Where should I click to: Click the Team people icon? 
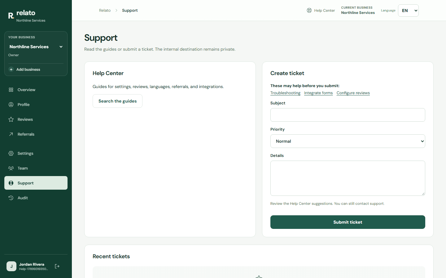tap(11, 168)
